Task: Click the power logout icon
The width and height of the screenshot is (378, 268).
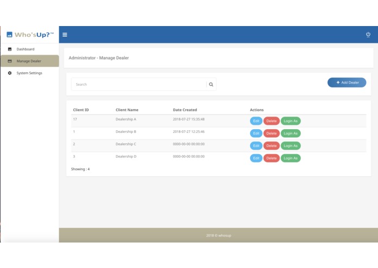Action: [x=368, y=35]
